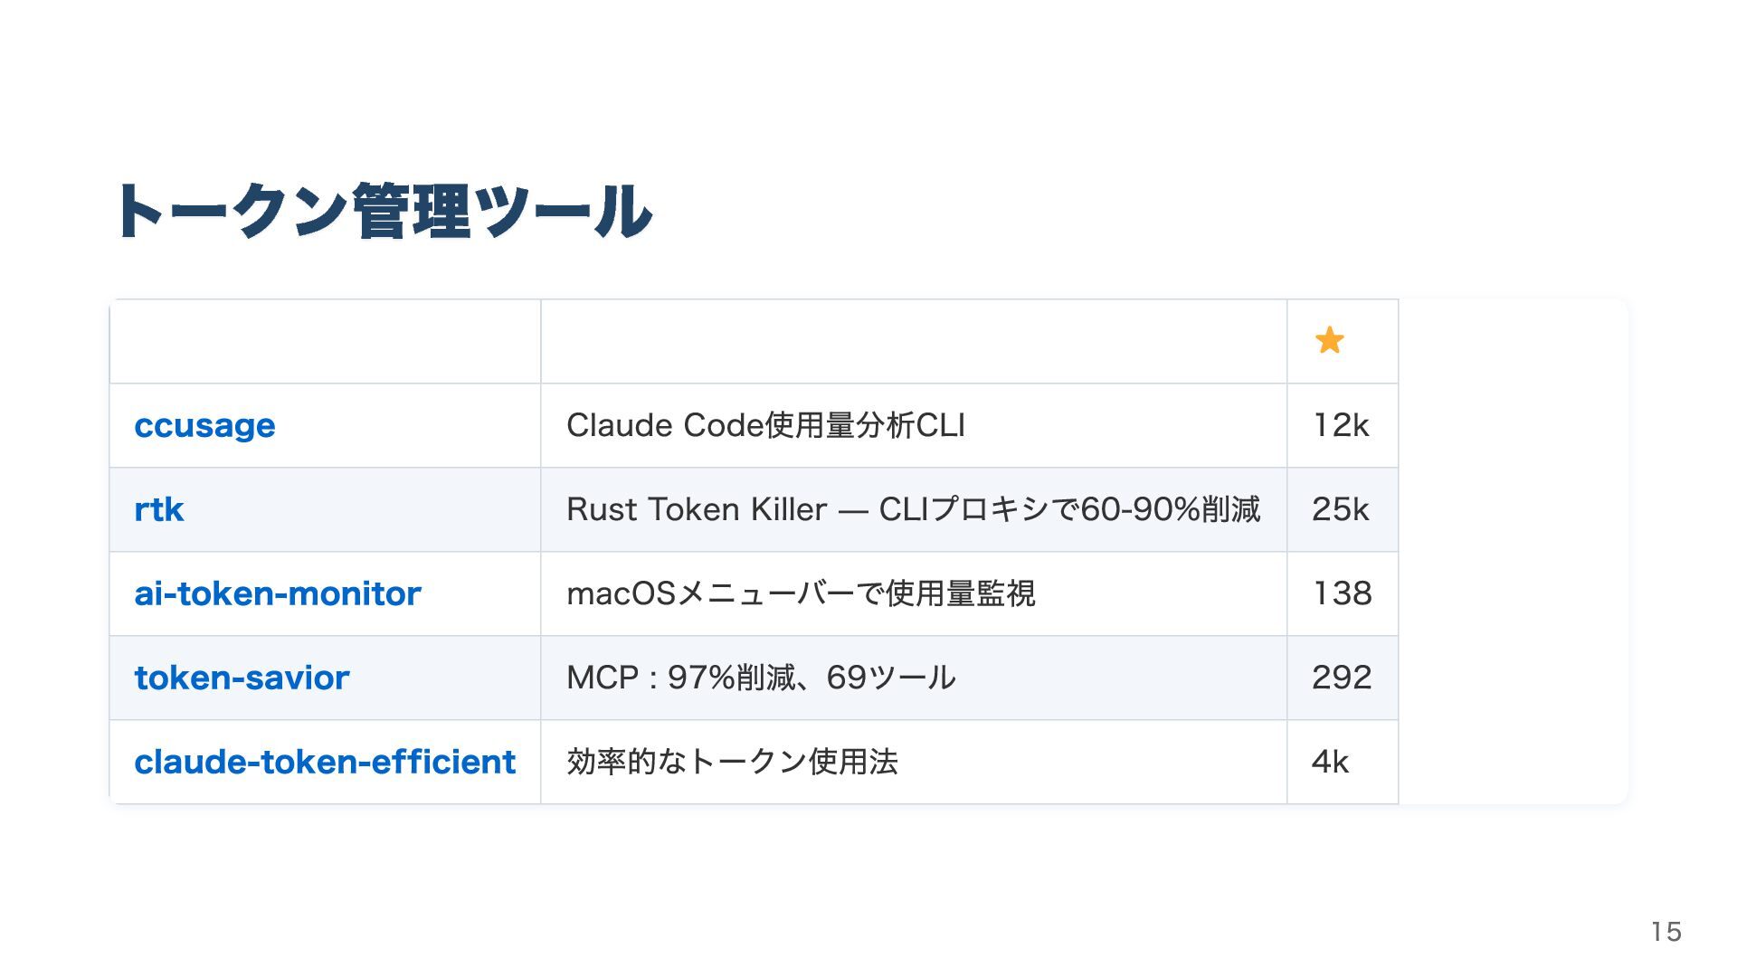
Task: Open the ccusage link
Action: [x=204, y=425]
